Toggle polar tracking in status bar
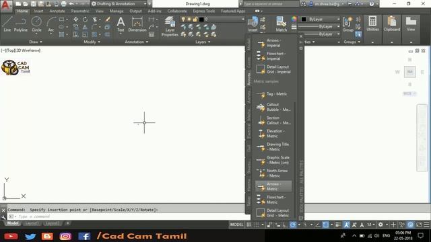Image resolution: width=431 pixels, height=242 pixels. 293,225
